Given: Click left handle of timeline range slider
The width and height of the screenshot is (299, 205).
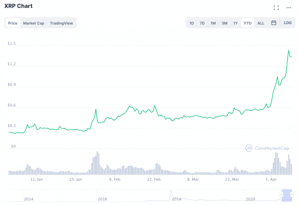Looking at the screenshot, I should click(282, 195).
